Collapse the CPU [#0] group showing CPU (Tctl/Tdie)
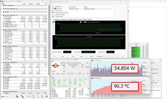Image resolution: width=167 pixels, height=99 pixels. [x=2, y=15]
